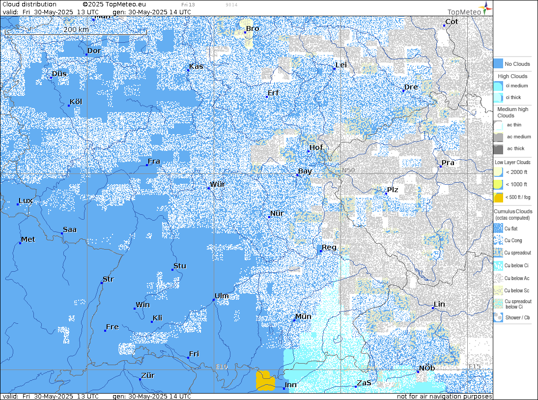The width and height of the screenshot is (538, 400).
Task: Click the Lei city label
Action: click(341, 65)
